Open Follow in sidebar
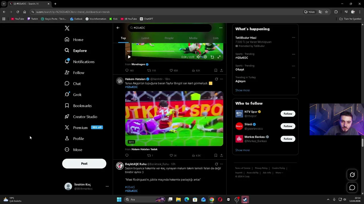Image resolution: width=364 pixels, height=204 pixels. coord(75,73)
